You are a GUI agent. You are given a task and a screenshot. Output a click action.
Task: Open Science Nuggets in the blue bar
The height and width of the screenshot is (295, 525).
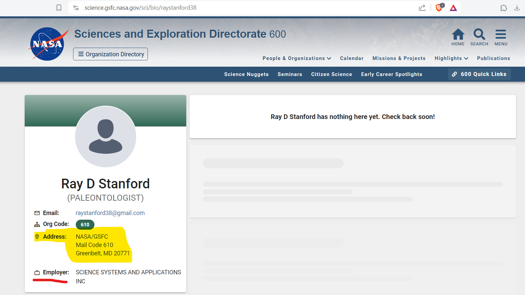(x=246, y=74)
